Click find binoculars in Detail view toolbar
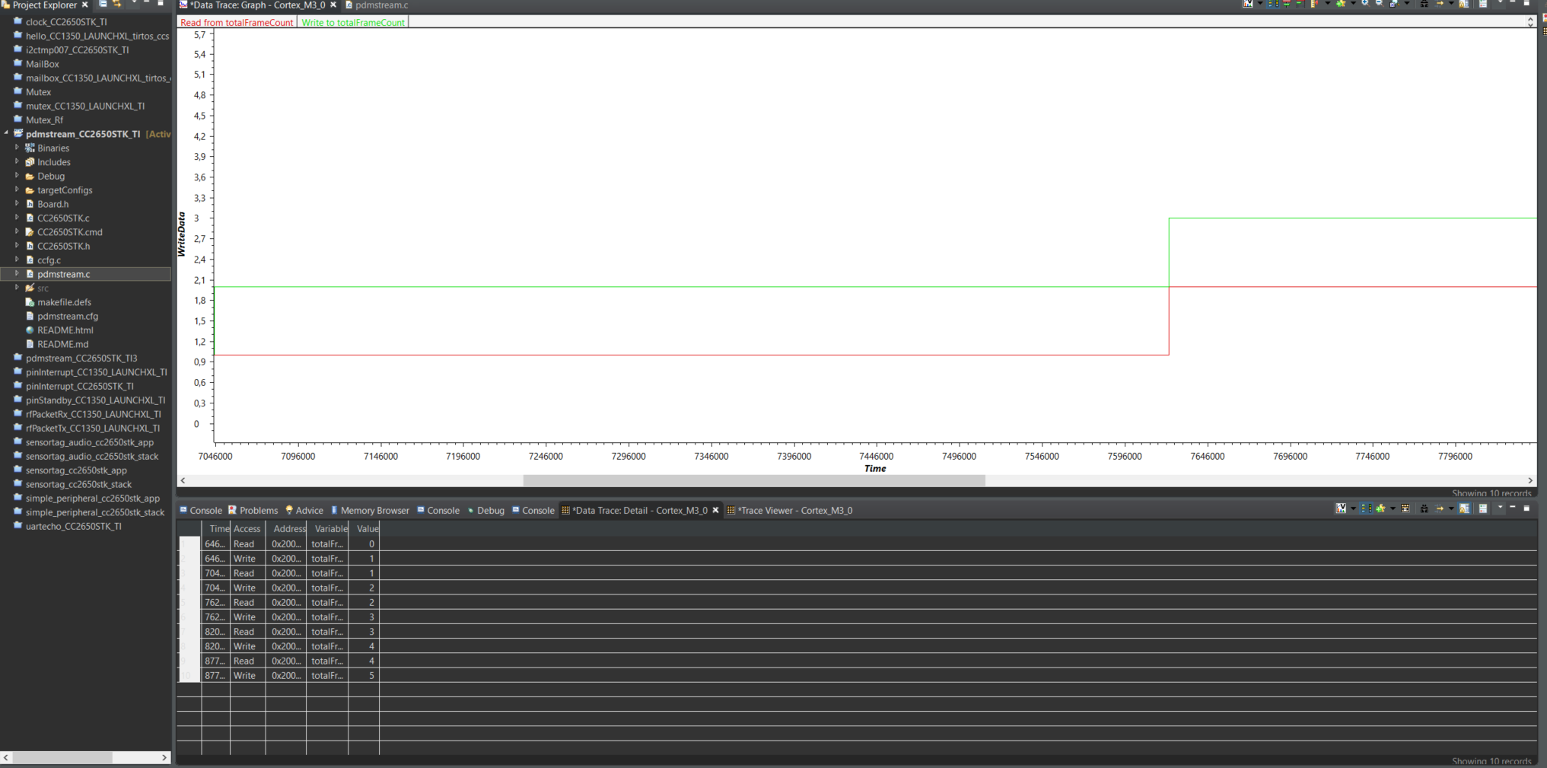This screenshot has width=1547, height=768. 1424,508
